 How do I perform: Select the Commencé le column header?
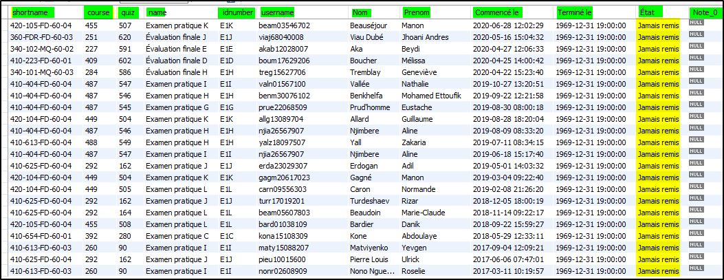497,12
